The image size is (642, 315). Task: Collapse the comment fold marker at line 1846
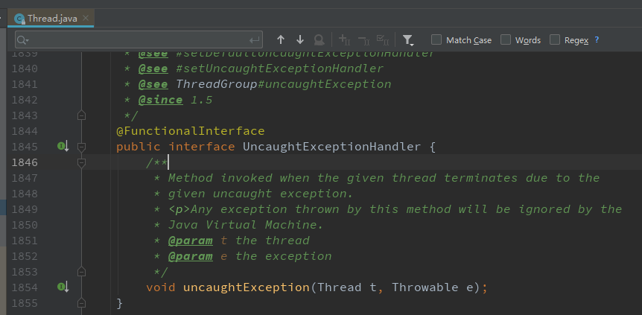(81, 162)
